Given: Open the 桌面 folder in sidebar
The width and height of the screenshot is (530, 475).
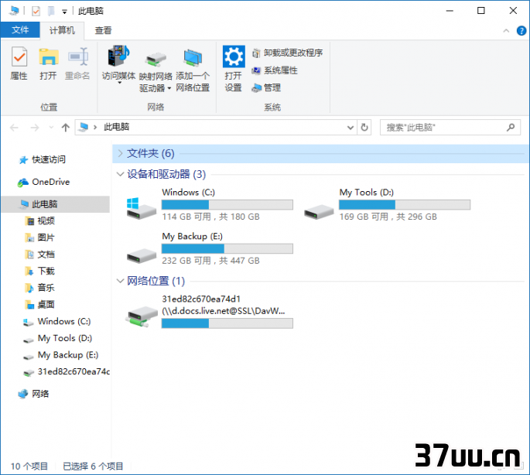Looking at the screenshot, I should tap(46, 305).
